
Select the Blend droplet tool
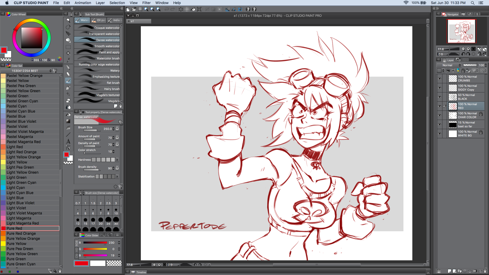tap(68, 107)
